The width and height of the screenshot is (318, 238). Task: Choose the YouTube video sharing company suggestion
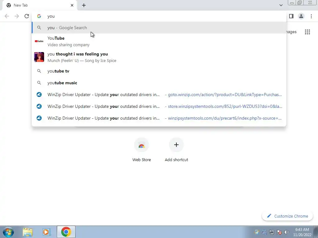click(159, 41)
